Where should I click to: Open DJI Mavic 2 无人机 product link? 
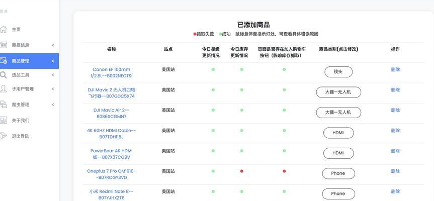pyautogui.click(x=111, y=93)
